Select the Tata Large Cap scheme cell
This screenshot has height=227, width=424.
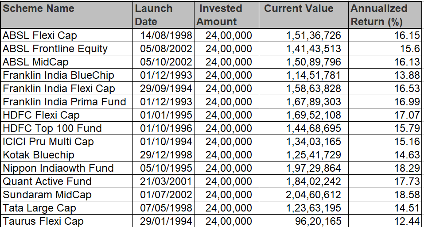tap(66, 208)
